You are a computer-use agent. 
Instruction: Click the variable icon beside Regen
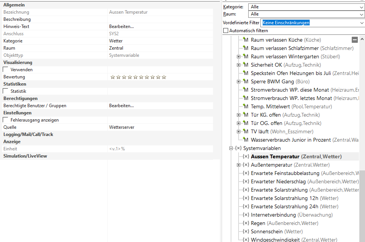coord(246,223)
